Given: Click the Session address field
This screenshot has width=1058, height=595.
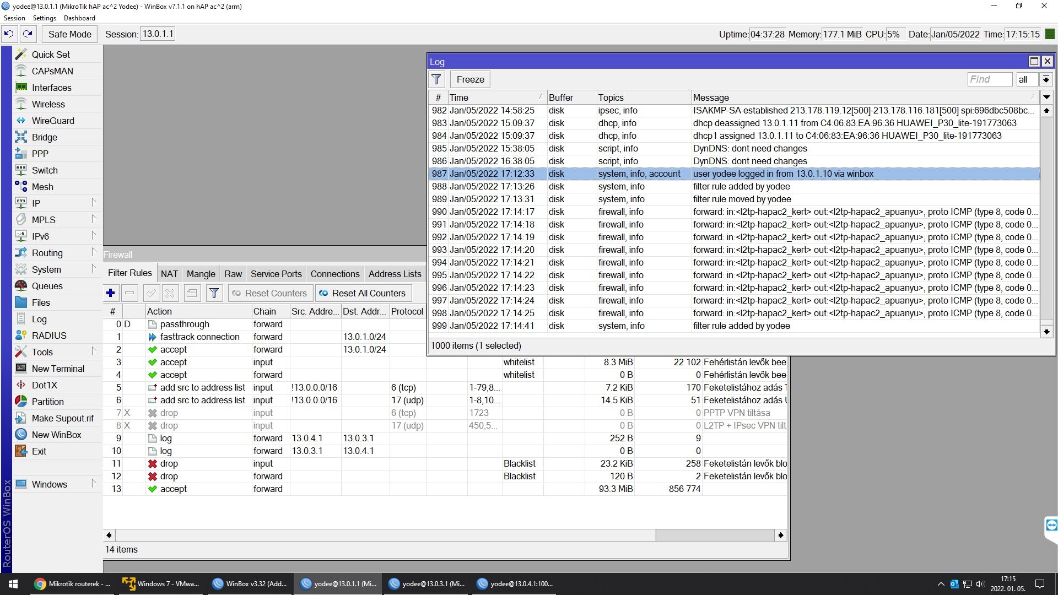Looking at the screenshot, I should [x=158, y=34].
